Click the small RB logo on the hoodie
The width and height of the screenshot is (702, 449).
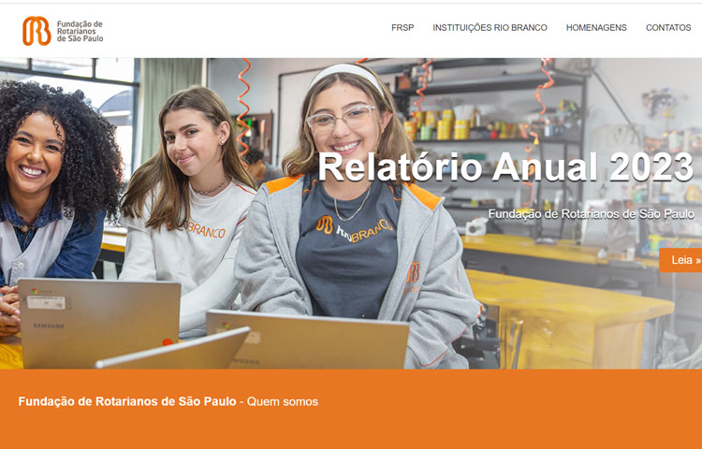[x=413, y=272]
